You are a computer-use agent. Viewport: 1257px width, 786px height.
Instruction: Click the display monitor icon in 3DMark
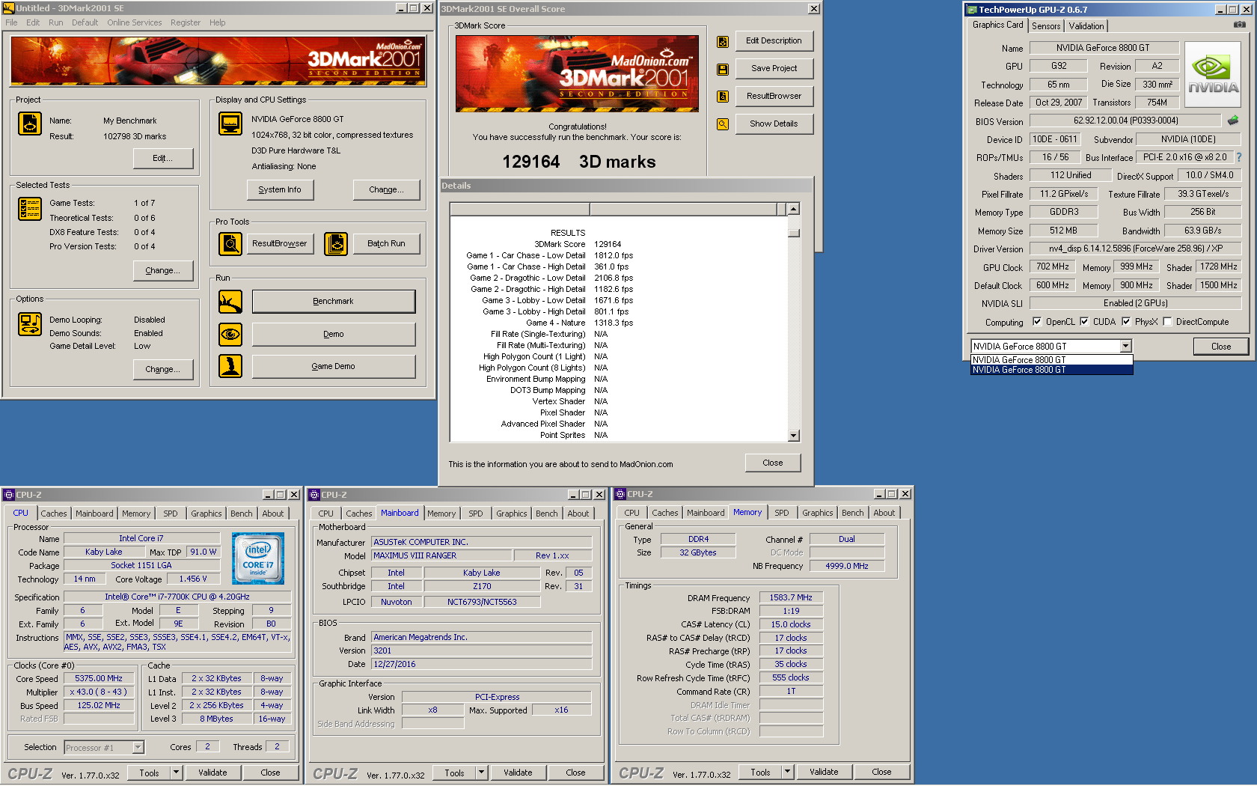[x=230, y=124]
